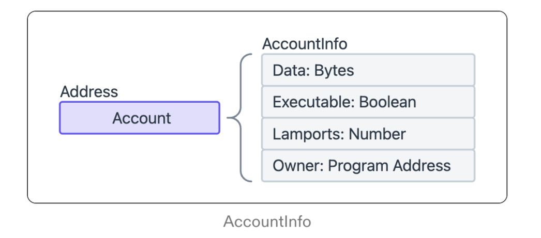Click the word Bytes in Data row

(334, 70)
